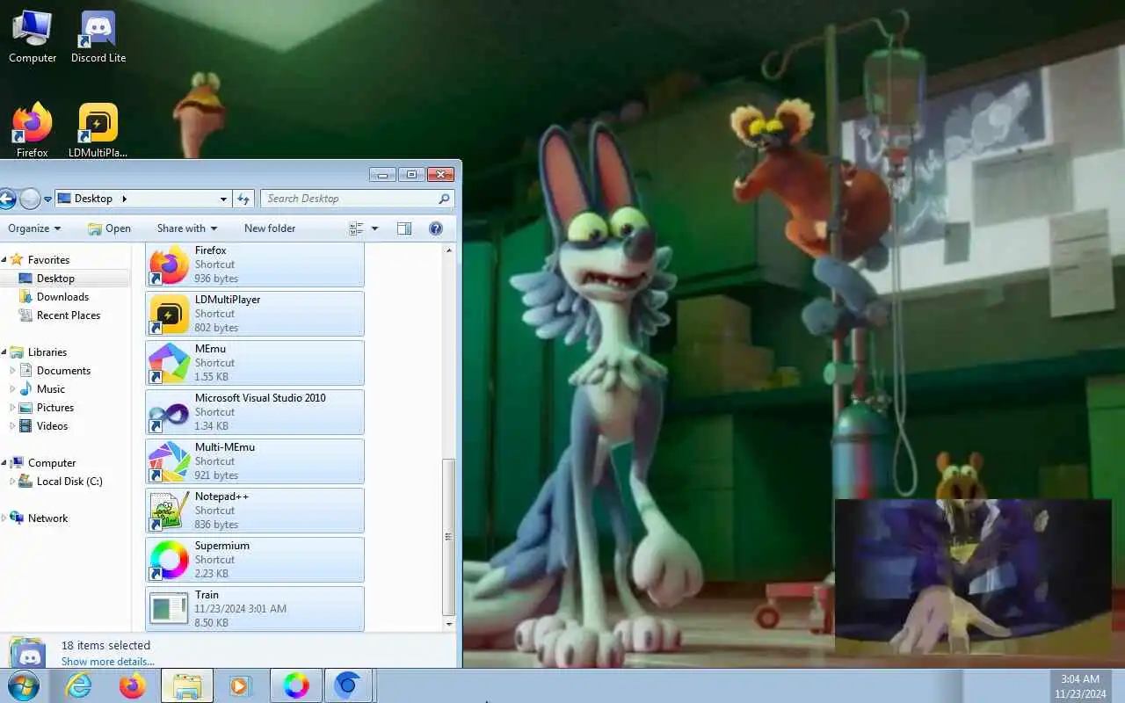1125x703 pixels.
Task: Select Local Disk (C:) in navigation pane
Action: click(x=69, y=482)
